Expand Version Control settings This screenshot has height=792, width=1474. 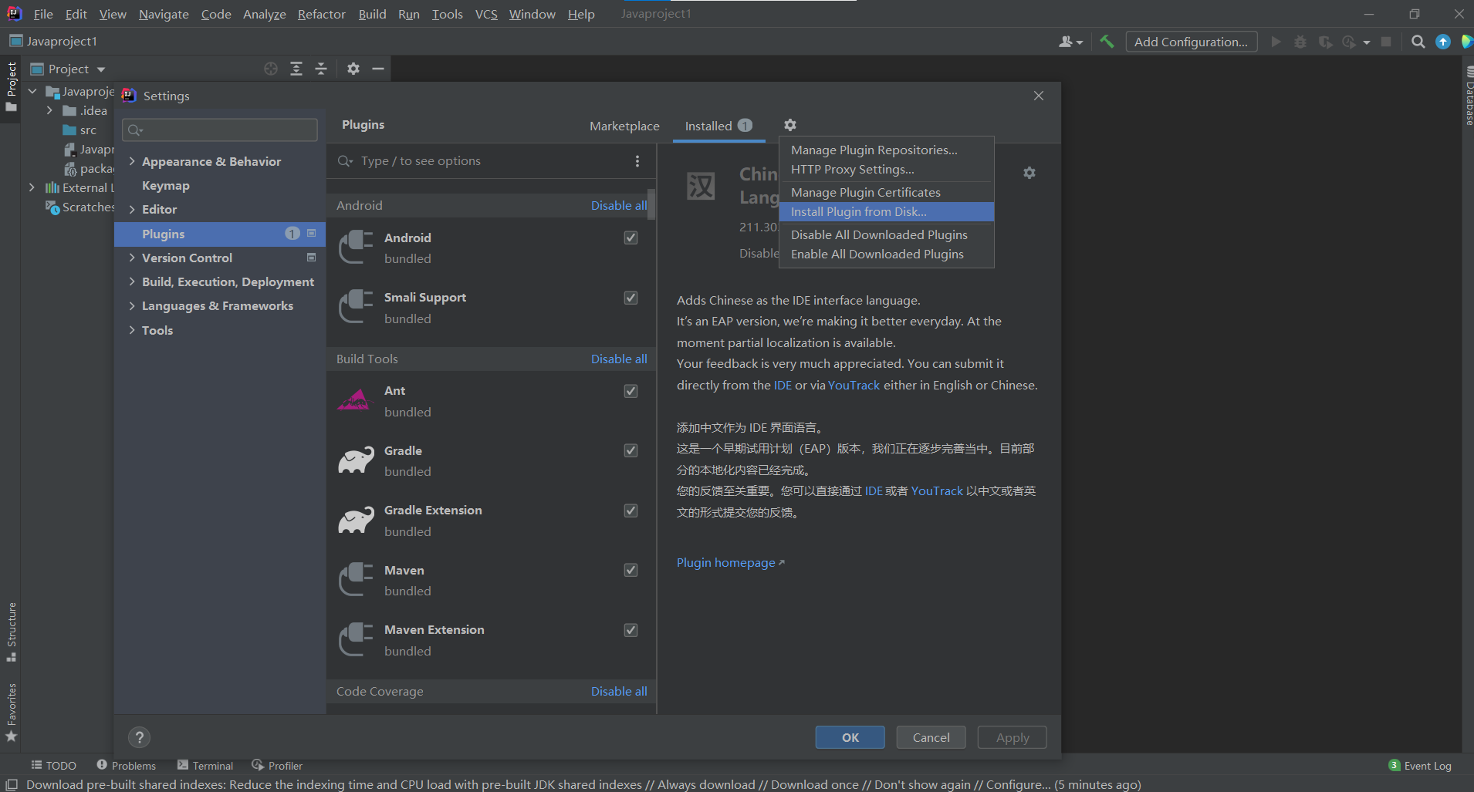tap(132, 258)
